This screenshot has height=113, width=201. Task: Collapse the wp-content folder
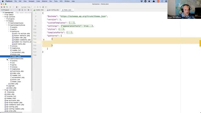point(3,17)
